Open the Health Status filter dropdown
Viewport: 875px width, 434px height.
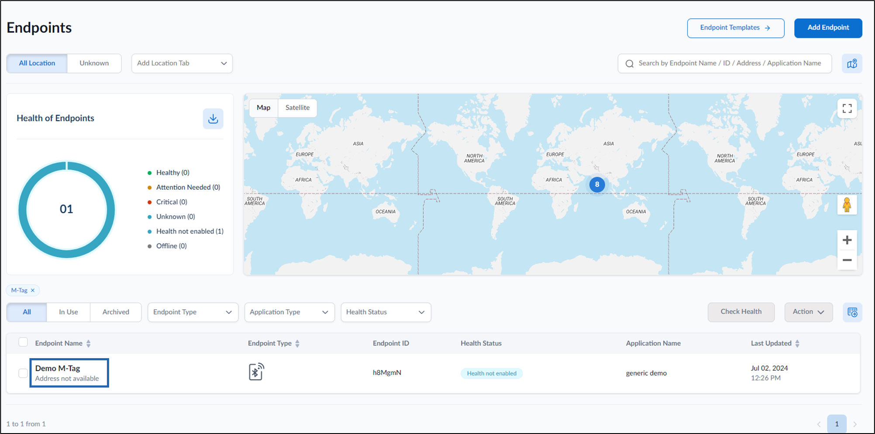(386, 312)
